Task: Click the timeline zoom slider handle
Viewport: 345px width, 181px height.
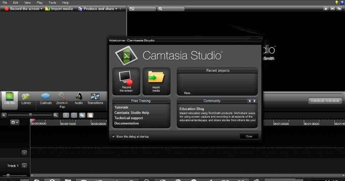Action: (x=31, y=115)
